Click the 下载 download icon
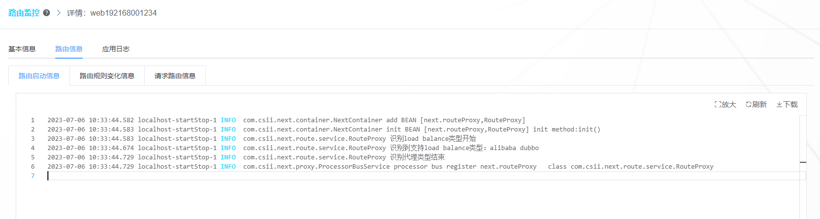 pos(779,104)
